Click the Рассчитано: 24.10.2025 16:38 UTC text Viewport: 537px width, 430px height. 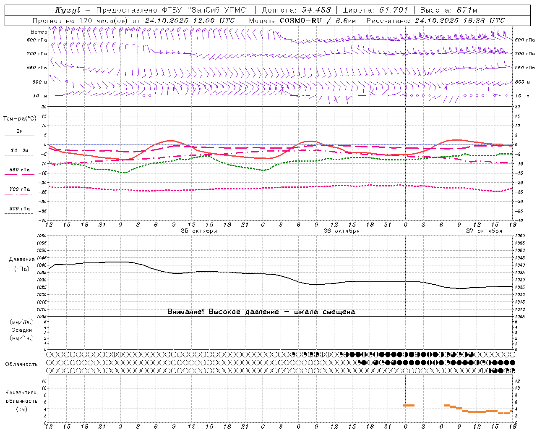tap(435, 21)
